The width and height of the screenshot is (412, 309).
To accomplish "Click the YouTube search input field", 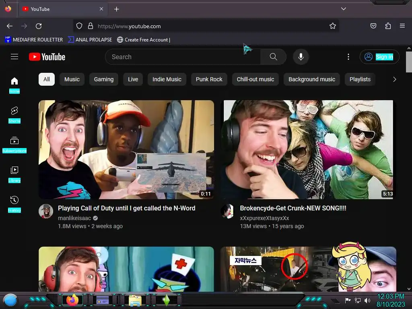I will pos(183,57).
